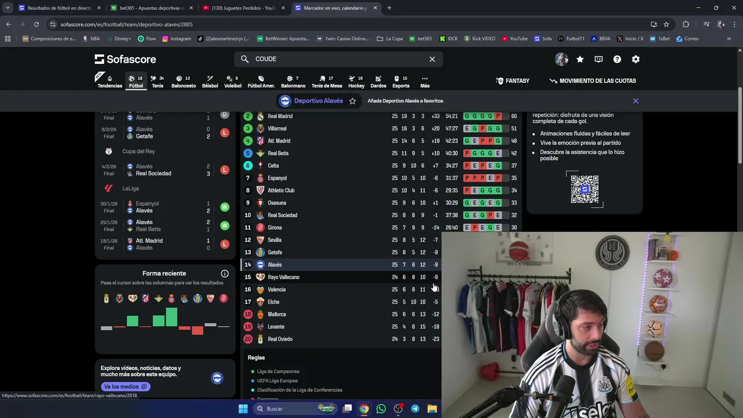Open the user profile avatar
743x418 pixels.
[561, 59]
